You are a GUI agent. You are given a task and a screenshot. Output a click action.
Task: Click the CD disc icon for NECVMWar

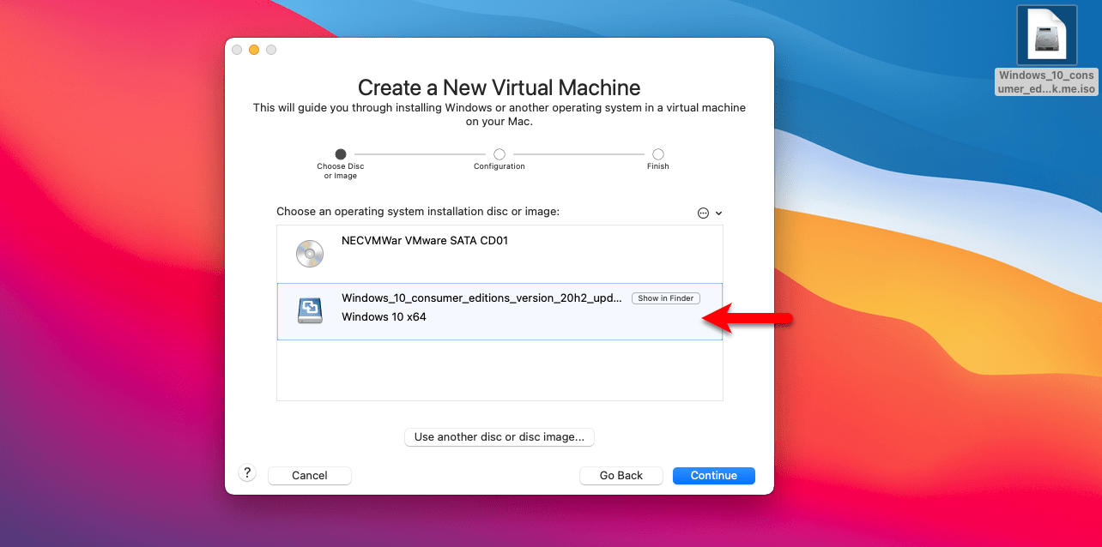(x=310, y=253)
